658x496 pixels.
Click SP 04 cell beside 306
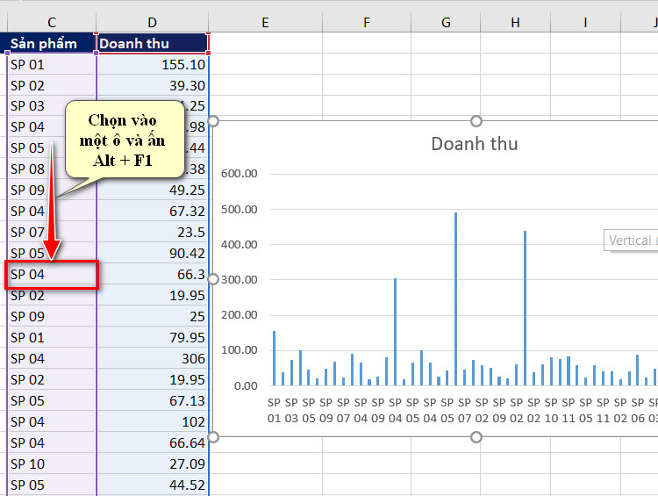point(52,358)
